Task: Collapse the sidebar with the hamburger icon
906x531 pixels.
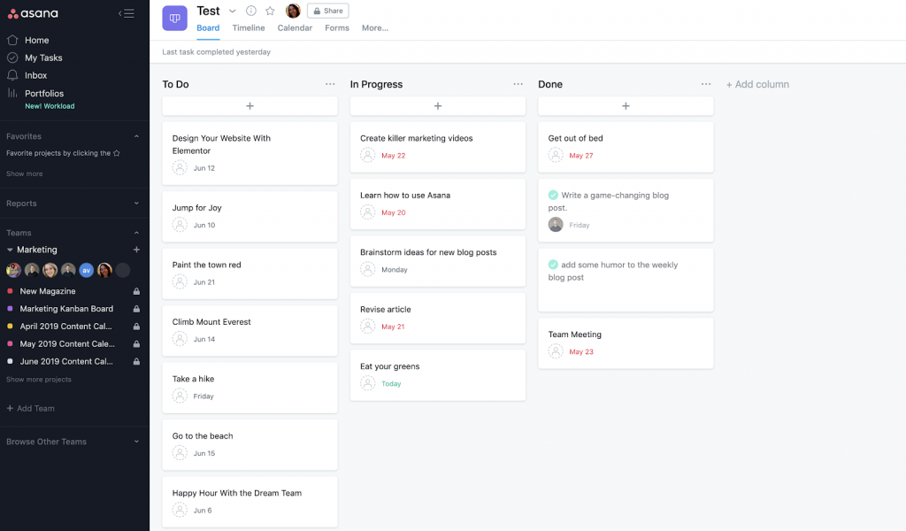Action: coord(127,13)
